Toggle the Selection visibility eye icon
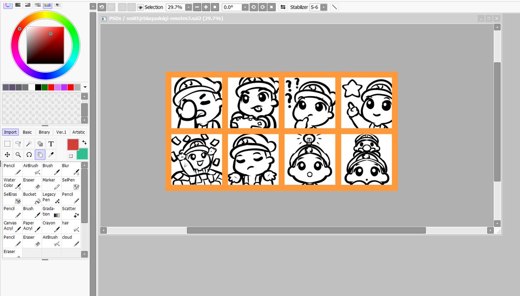 pos(140,7)
